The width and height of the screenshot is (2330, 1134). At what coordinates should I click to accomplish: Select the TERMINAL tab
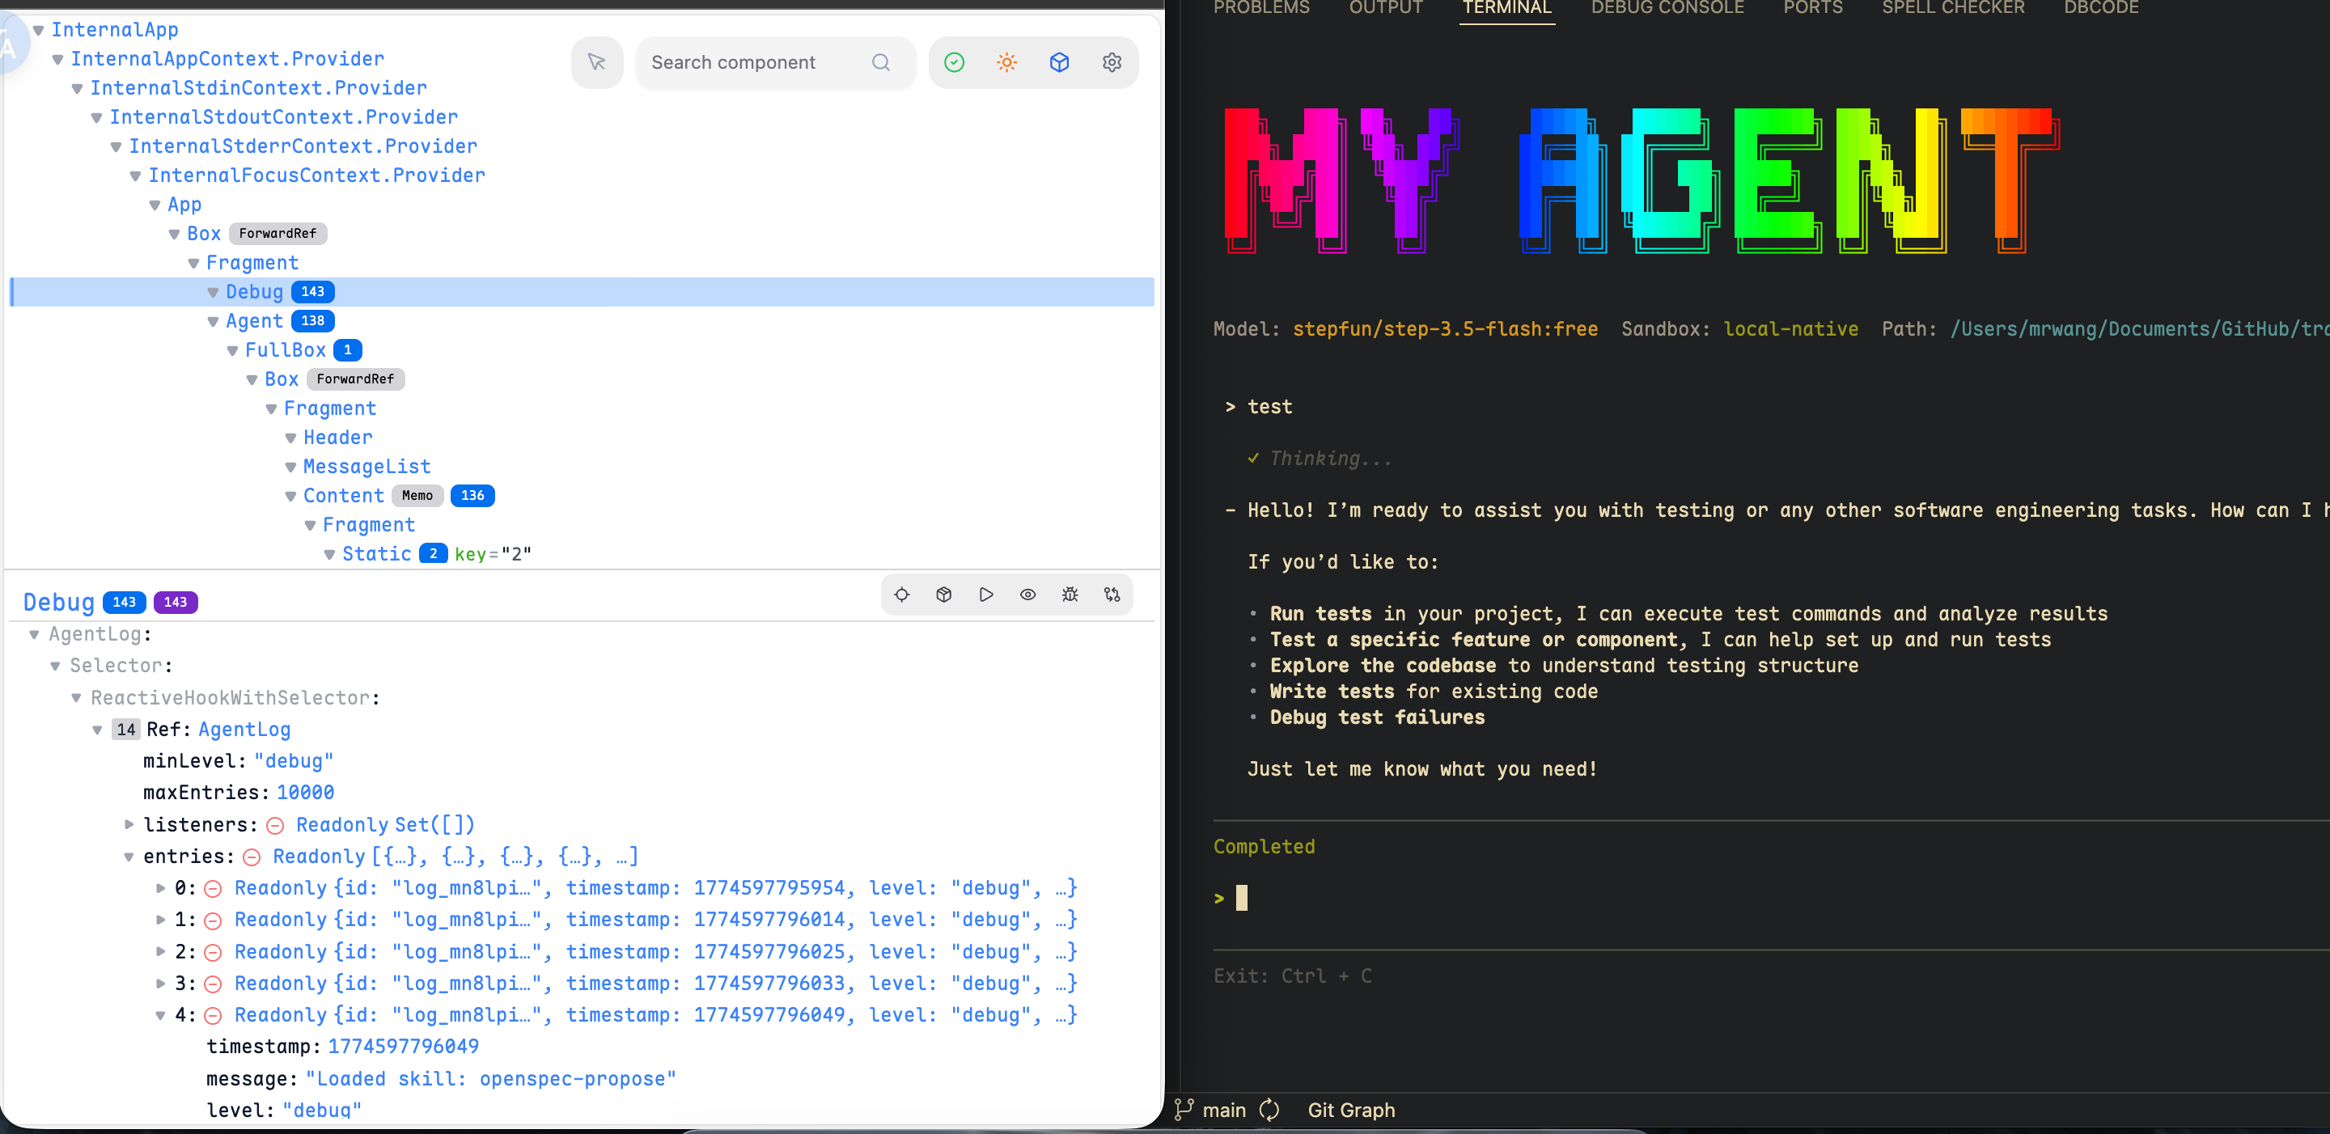pyautogui.click(x=1507, y=8)
